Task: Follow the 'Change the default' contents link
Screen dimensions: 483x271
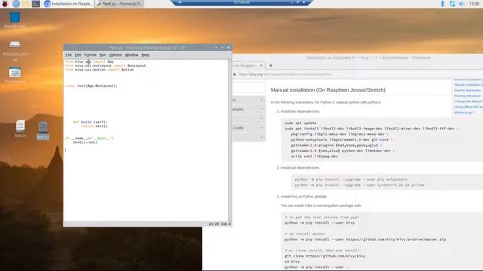Action: (469, 102)
